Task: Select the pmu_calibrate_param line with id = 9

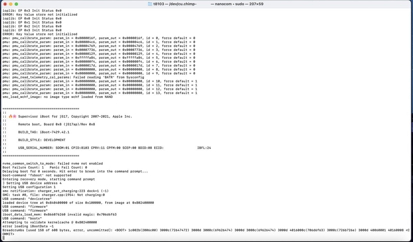Action: [x=99, y=73]
